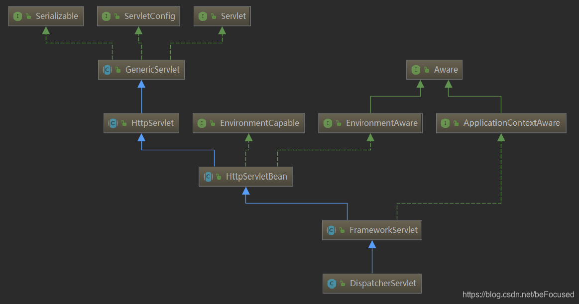Click the interface icon on ApplicationContextAware
579x304 pixels.
(x=446, y=123)
